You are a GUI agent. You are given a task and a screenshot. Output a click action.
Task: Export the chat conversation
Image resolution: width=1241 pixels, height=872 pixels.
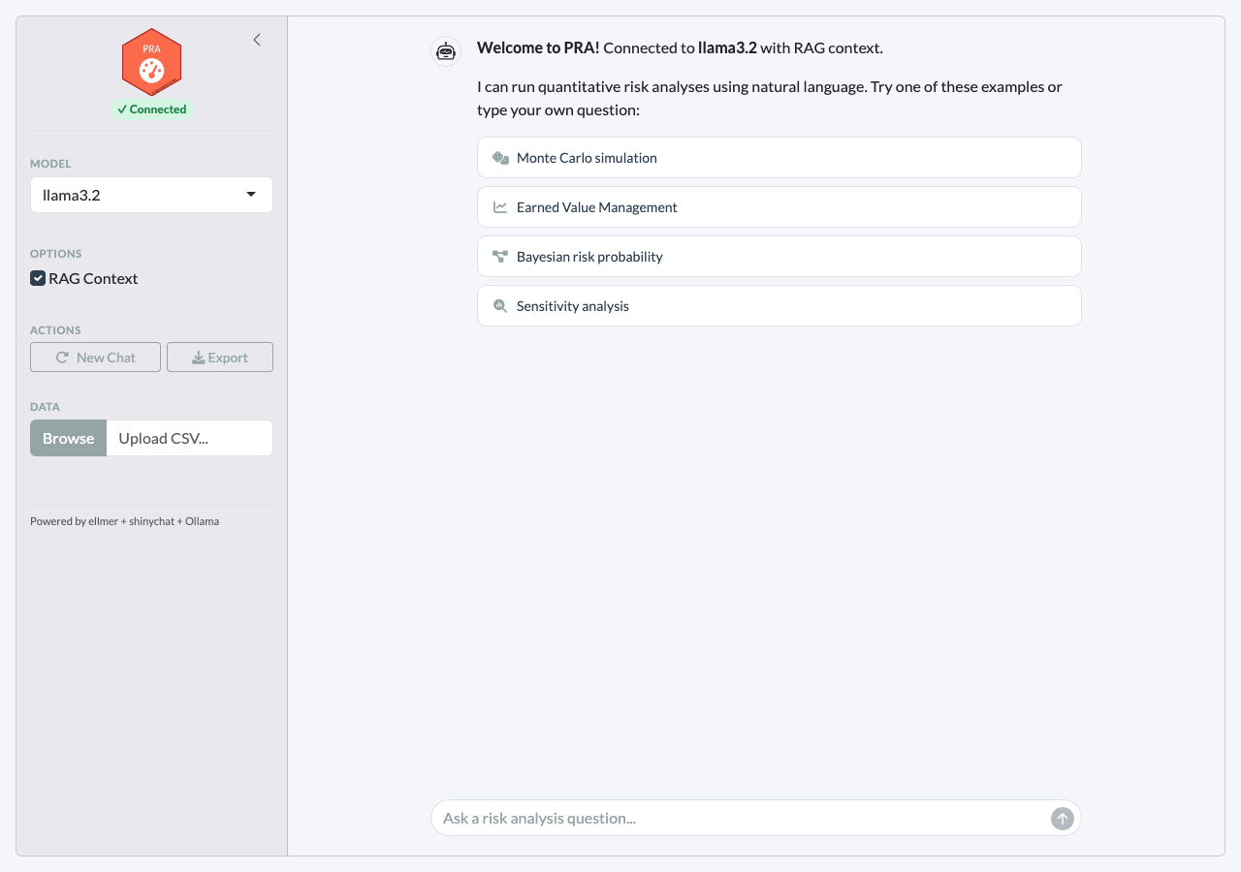220,358
